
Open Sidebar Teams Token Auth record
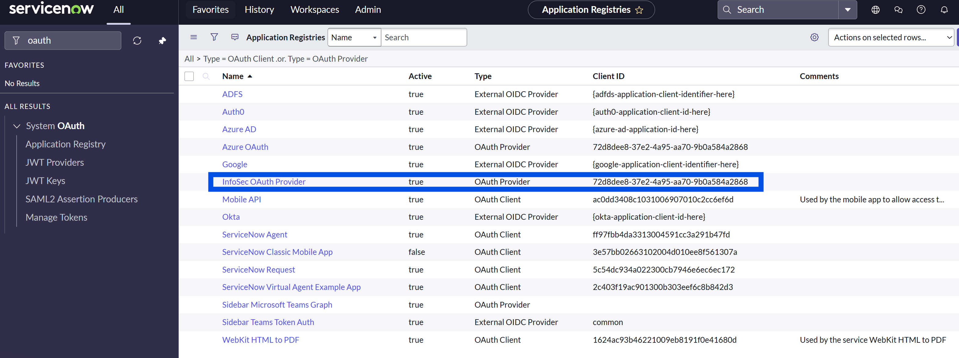(268, 322)
